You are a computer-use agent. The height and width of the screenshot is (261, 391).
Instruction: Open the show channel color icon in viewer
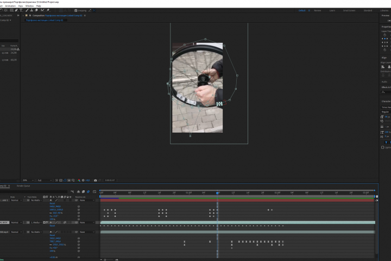click(79, 181)
